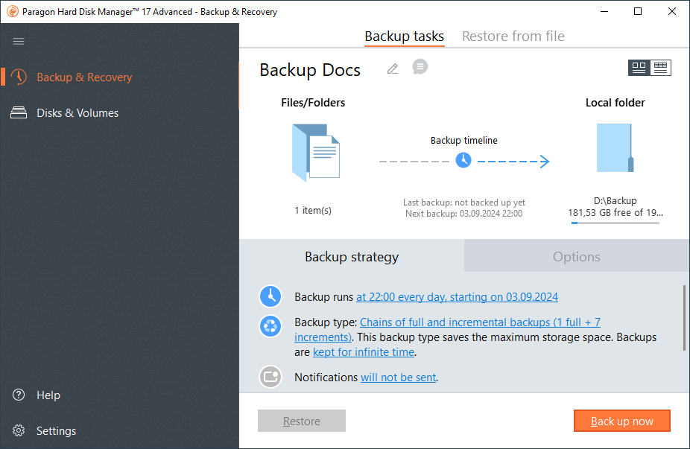This screenshot has width=690, height=449.
Task: Click the 'Files/Folders' heading
Action: (313, 103)
